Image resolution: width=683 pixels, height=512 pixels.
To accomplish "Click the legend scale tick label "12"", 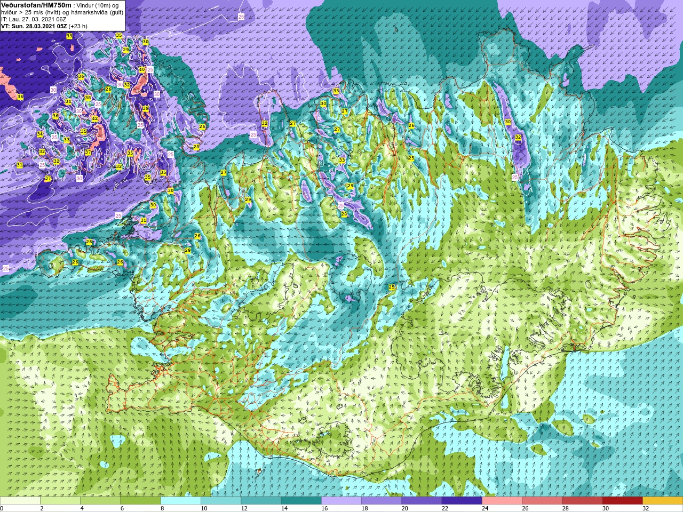I will [244, 508].
